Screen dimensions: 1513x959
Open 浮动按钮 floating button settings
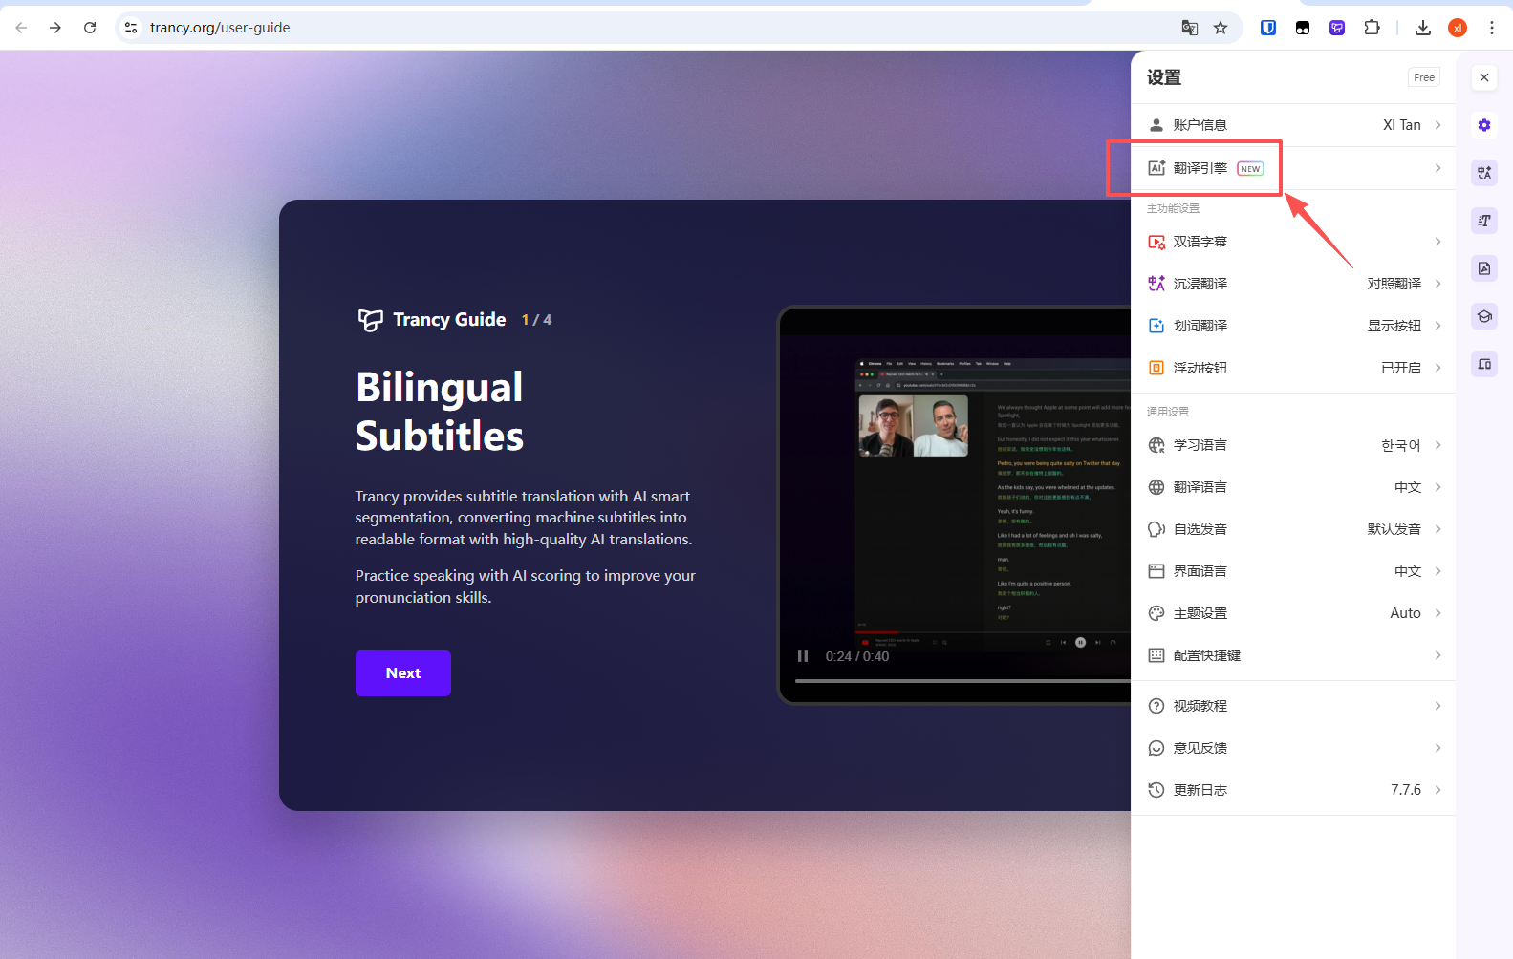tap(1293, 368)
